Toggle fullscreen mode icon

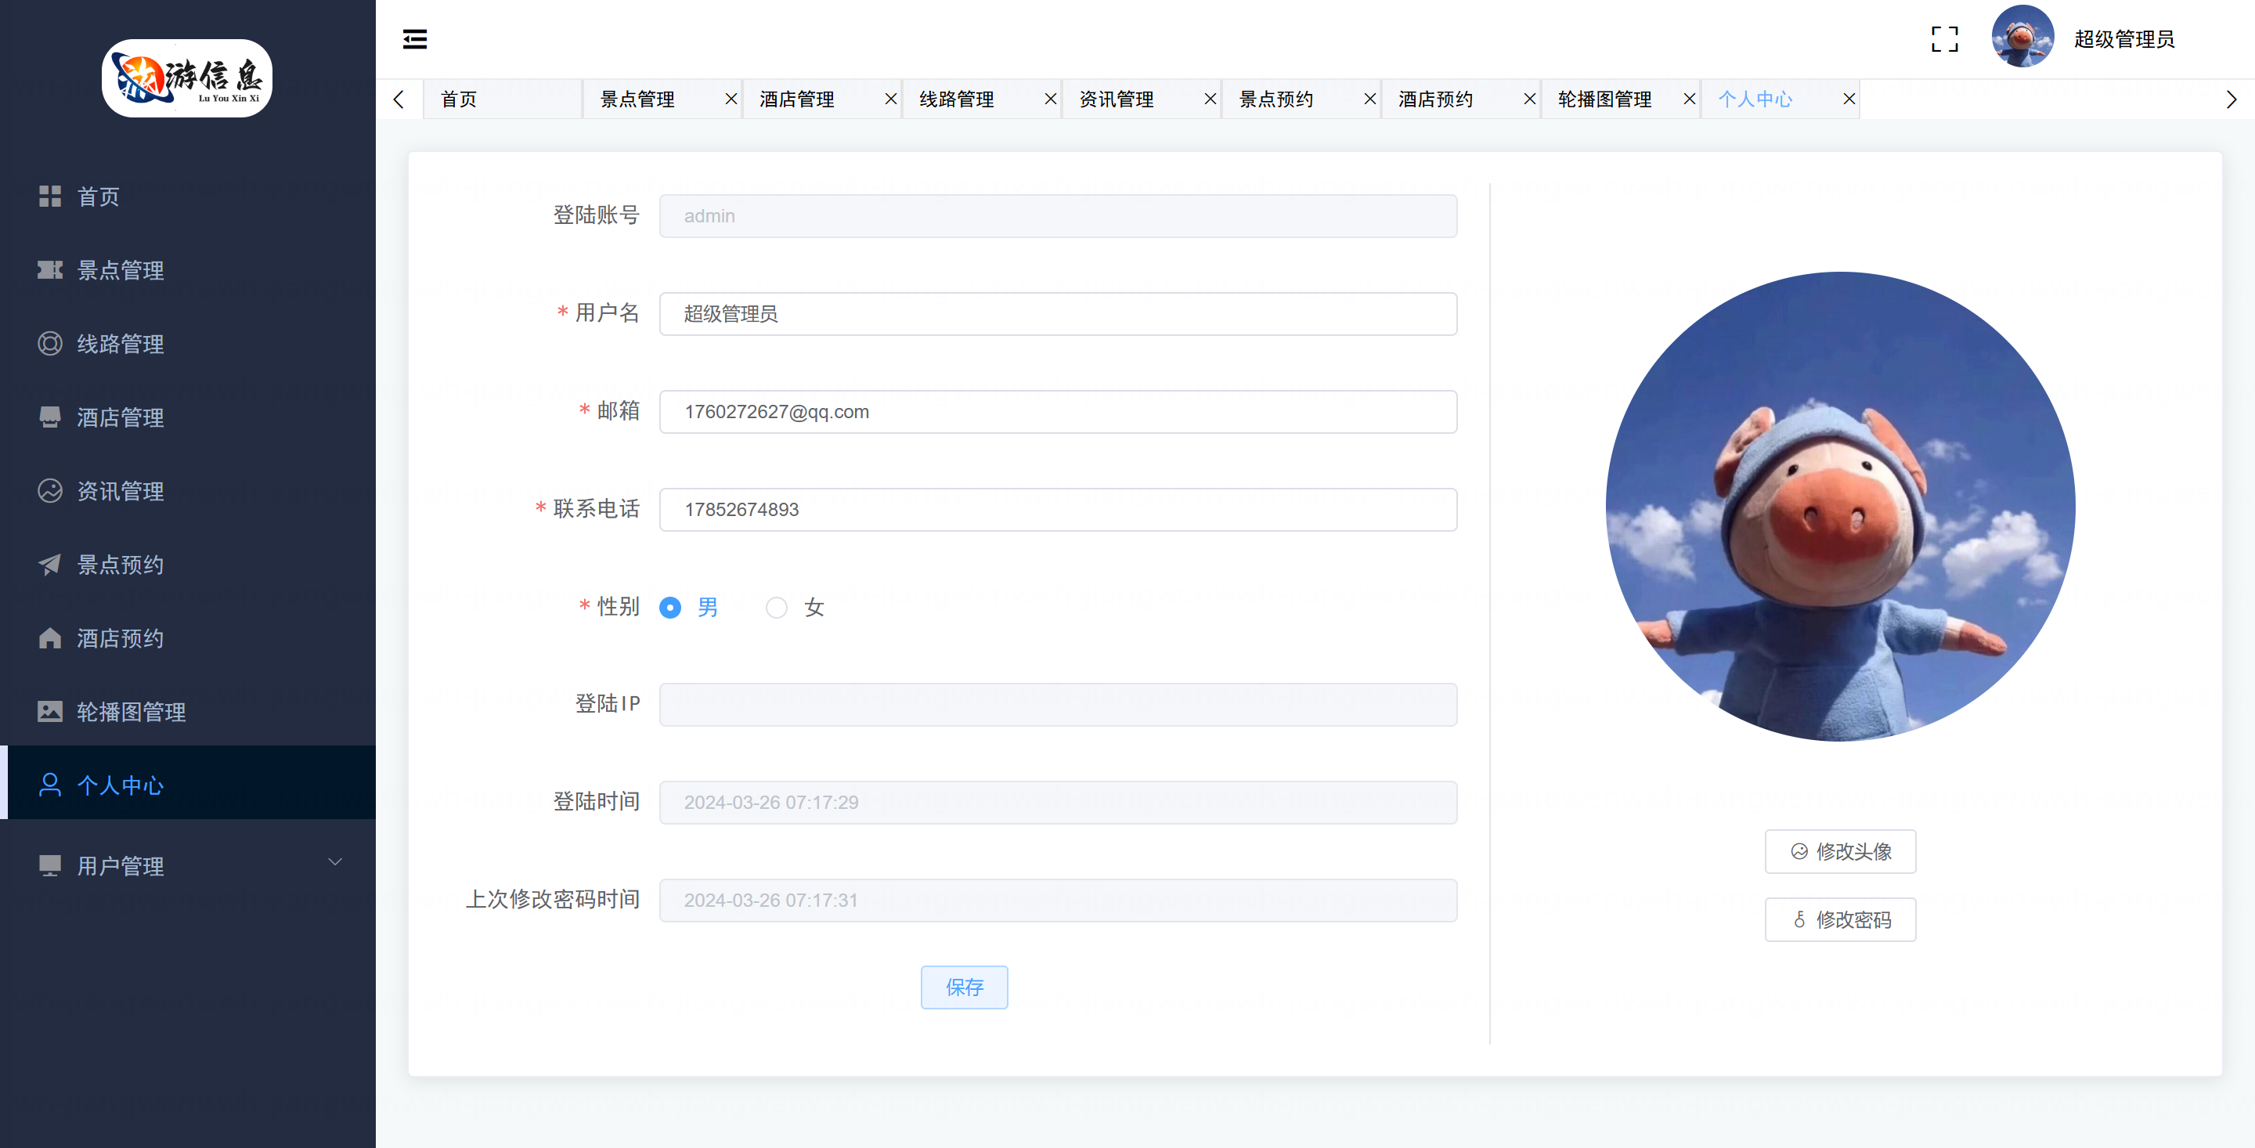point(1944,38)
